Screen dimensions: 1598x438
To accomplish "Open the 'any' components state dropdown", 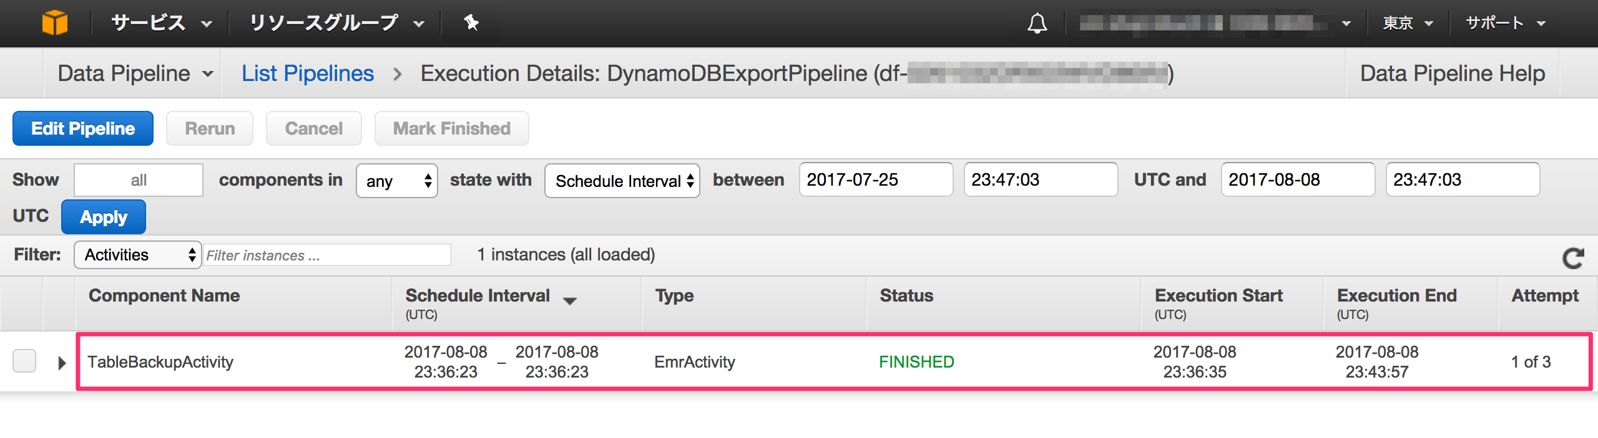I will 396,180.
